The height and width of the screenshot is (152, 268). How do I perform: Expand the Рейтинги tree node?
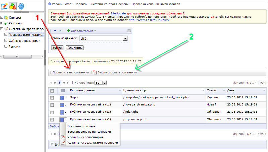point(2,23)
